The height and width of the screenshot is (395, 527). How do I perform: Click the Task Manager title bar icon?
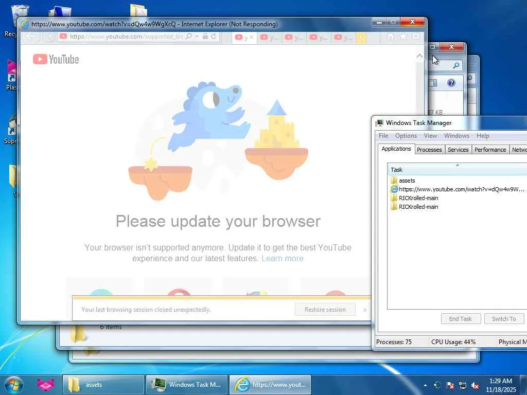379,123
